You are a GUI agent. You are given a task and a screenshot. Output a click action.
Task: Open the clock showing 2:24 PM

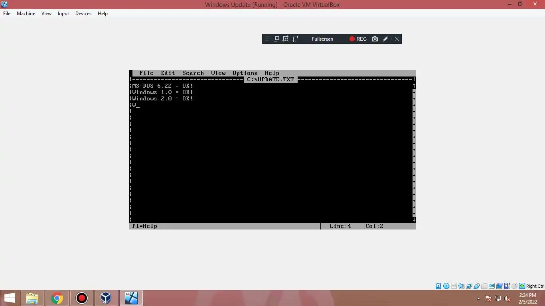tap(527, 298)
